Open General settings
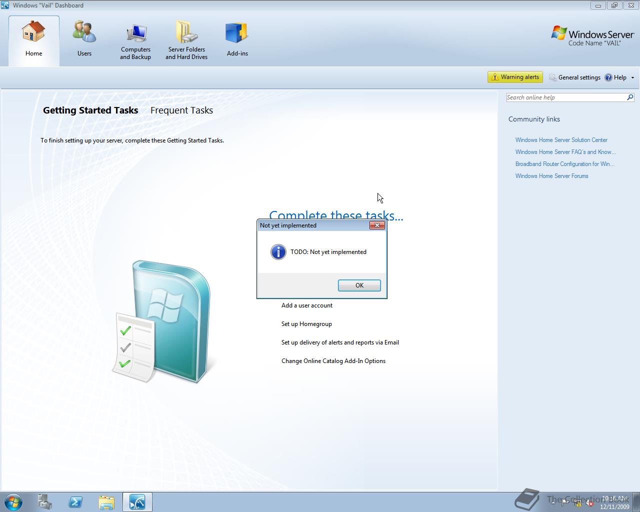Image resolution: width=640 pixels, height=512 pixels. [574, 77]
